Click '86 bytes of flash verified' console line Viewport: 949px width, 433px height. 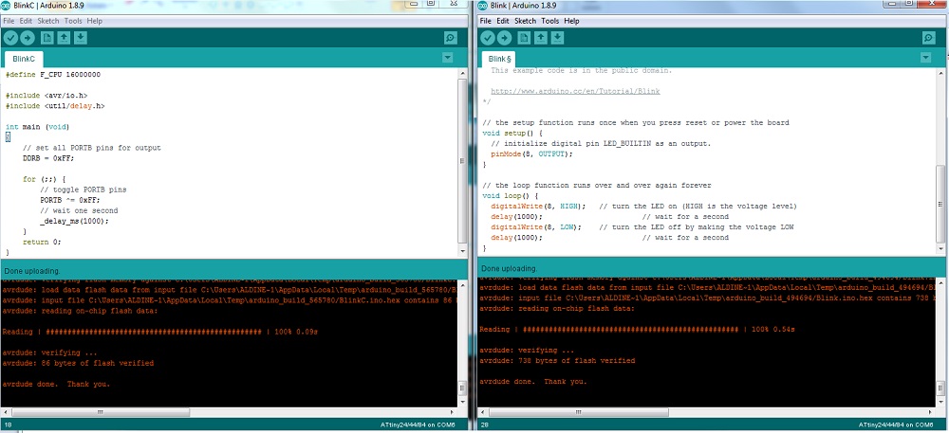point(78,363)
